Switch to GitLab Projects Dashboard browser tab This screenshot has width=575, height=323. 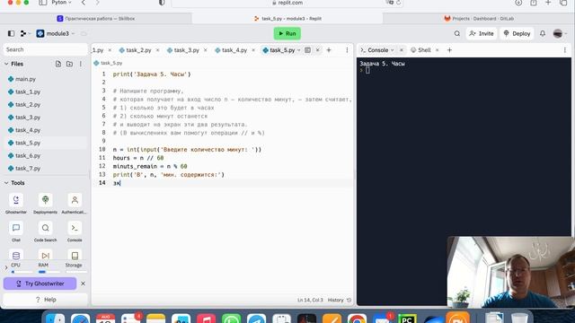479,18
